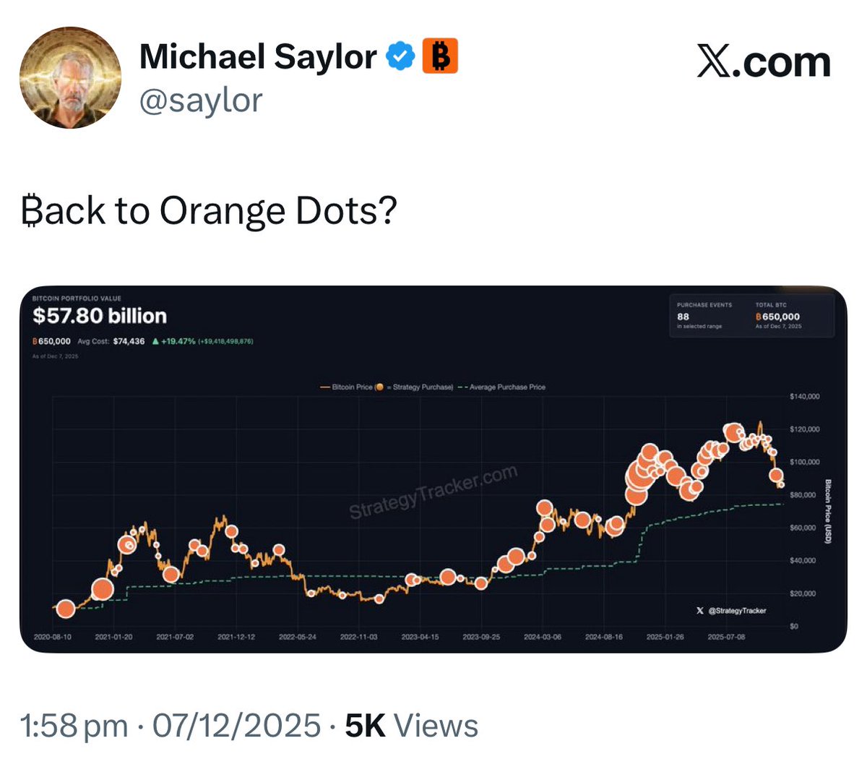Image resolution: width=867 pixels, height=764 pixels.
Task: Click the X.com logo
Action: (764, 62)
